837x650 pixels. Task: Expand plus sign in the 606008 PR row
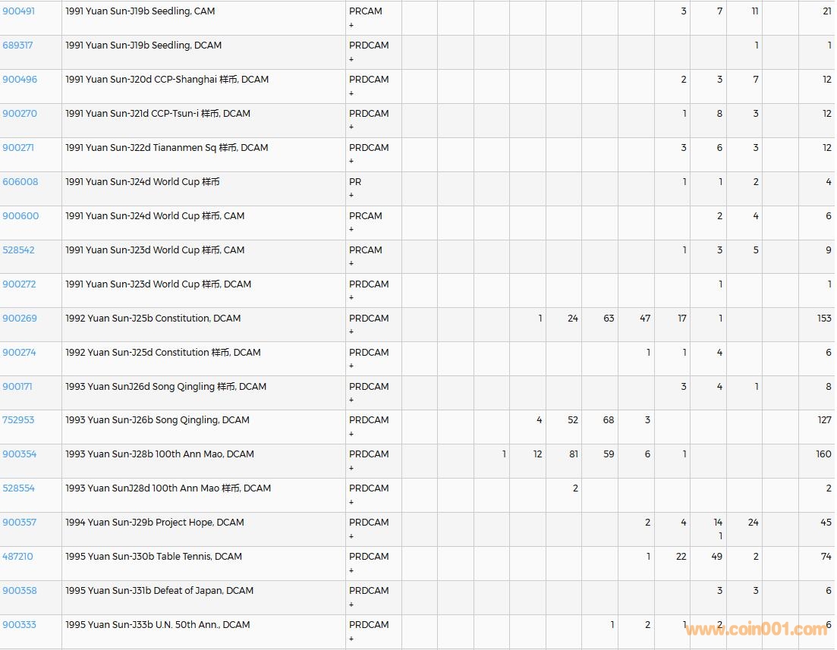click(351, 196)
